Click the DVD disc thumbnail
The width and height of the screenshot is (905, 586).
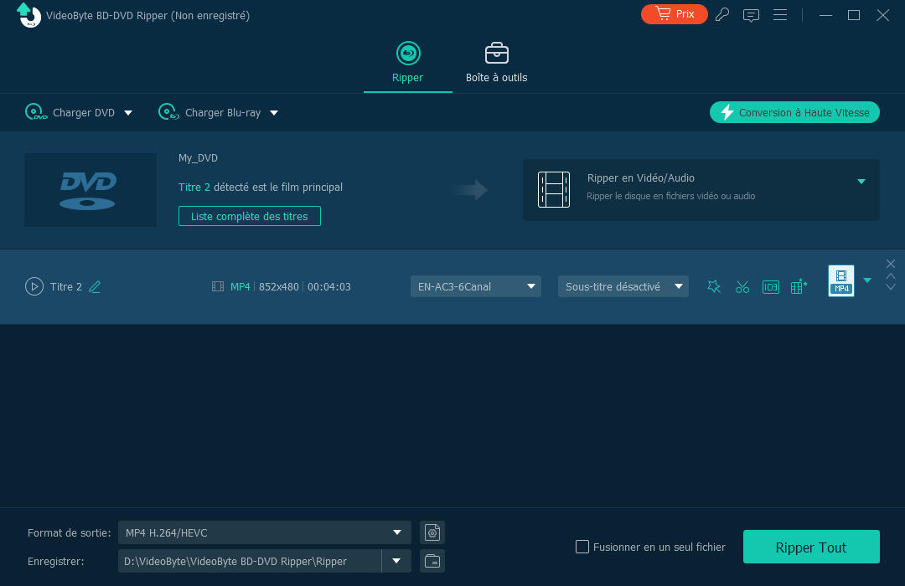tap(90, 190)
